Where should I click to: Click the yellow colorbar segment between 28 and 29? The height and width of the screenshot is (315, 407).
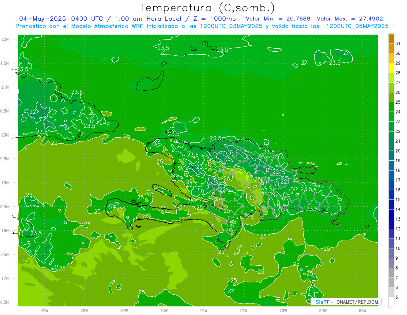[x=391, y=68]
